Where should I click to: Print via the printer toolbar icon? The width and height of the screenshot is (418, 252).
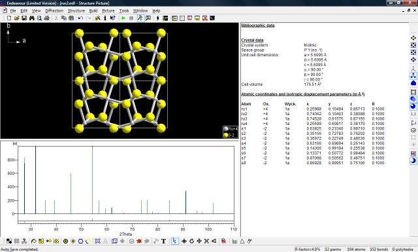pos(46,18)
